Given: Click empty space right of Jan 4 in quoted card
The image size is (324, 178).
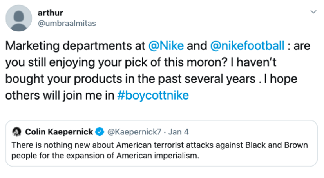Looking at the screenshot, I should pos(251,131).
